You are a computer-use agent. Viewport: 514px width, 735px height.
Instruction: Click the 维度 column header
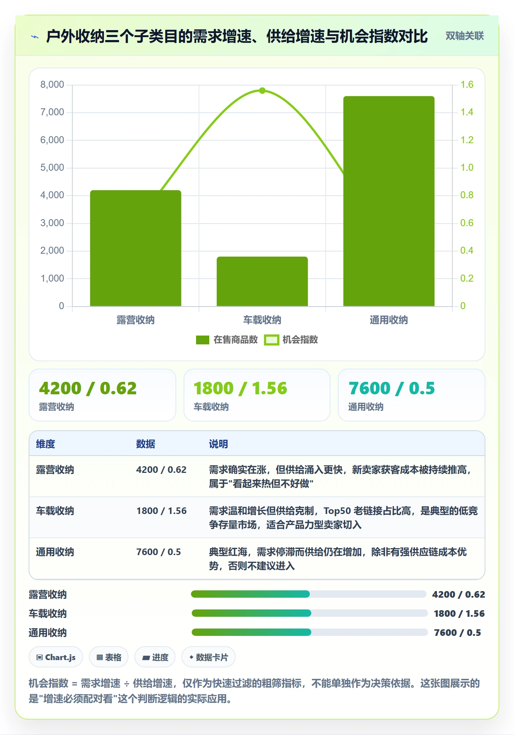46,444
